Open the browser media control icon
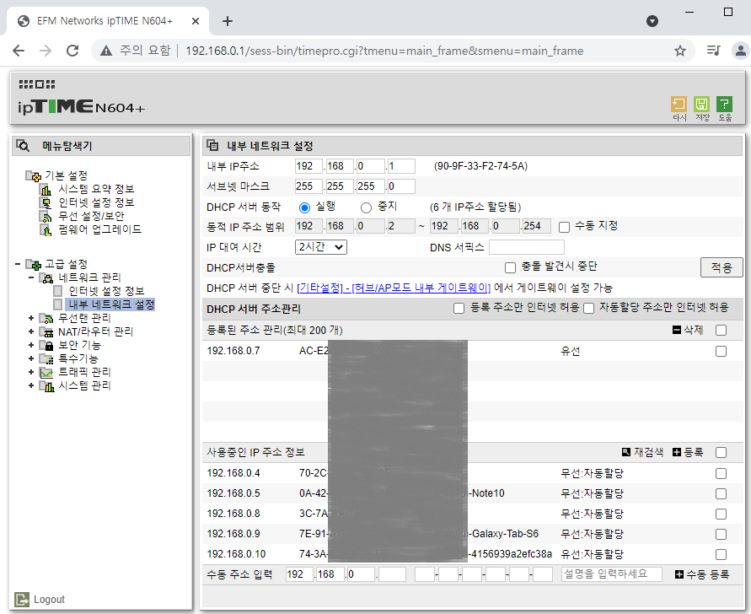This screenshot has width=751, height=614. (x=713, y=51)
